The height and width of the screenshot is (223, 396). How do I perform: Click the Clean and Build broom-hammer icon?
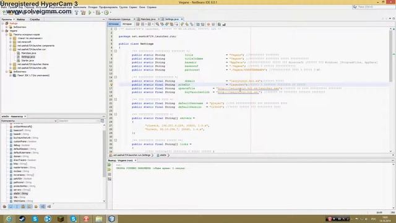83,12
